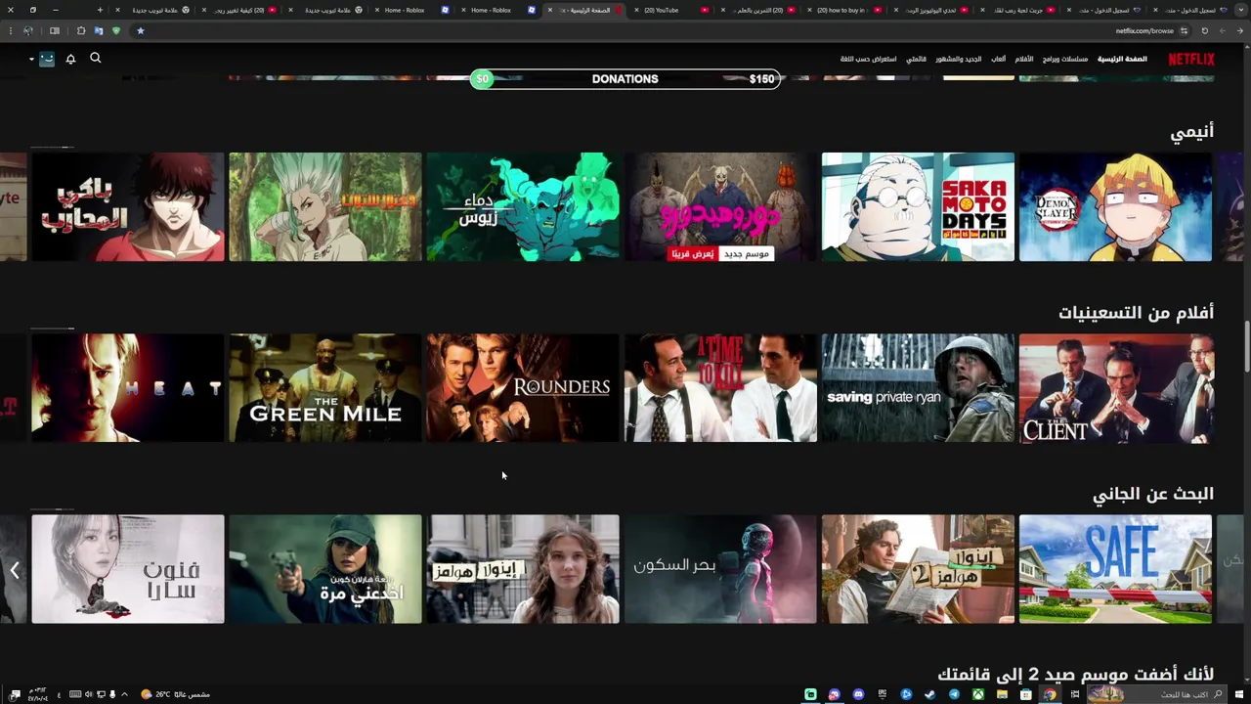
Task: Open the الأفلام nav item
Action: [1024, 59]
